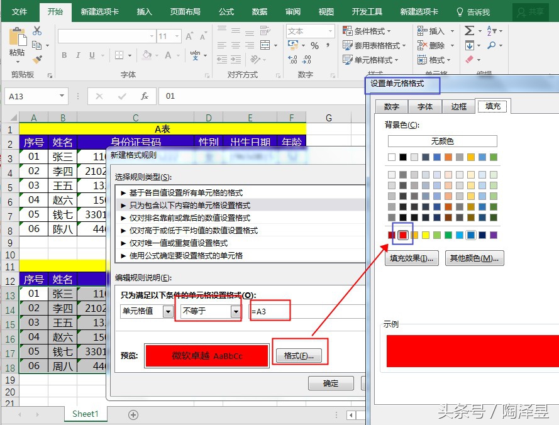Open the Conditional Formatting (条件格式) menu
Image resolution: width=559 pixels, height=425 pixels.
[x=368, y=31]
